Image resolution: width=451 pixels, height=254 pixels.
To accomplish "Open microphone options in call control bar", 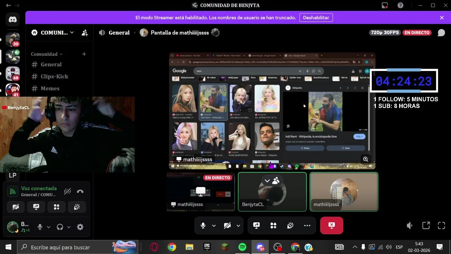I will click(214, 225).
